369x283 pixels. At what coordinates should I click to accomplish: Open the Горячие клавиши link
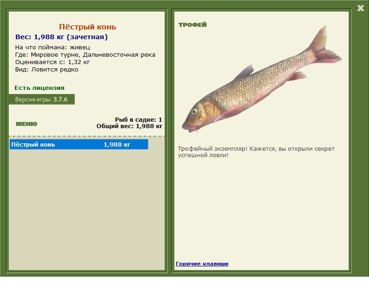pos(202,264)
